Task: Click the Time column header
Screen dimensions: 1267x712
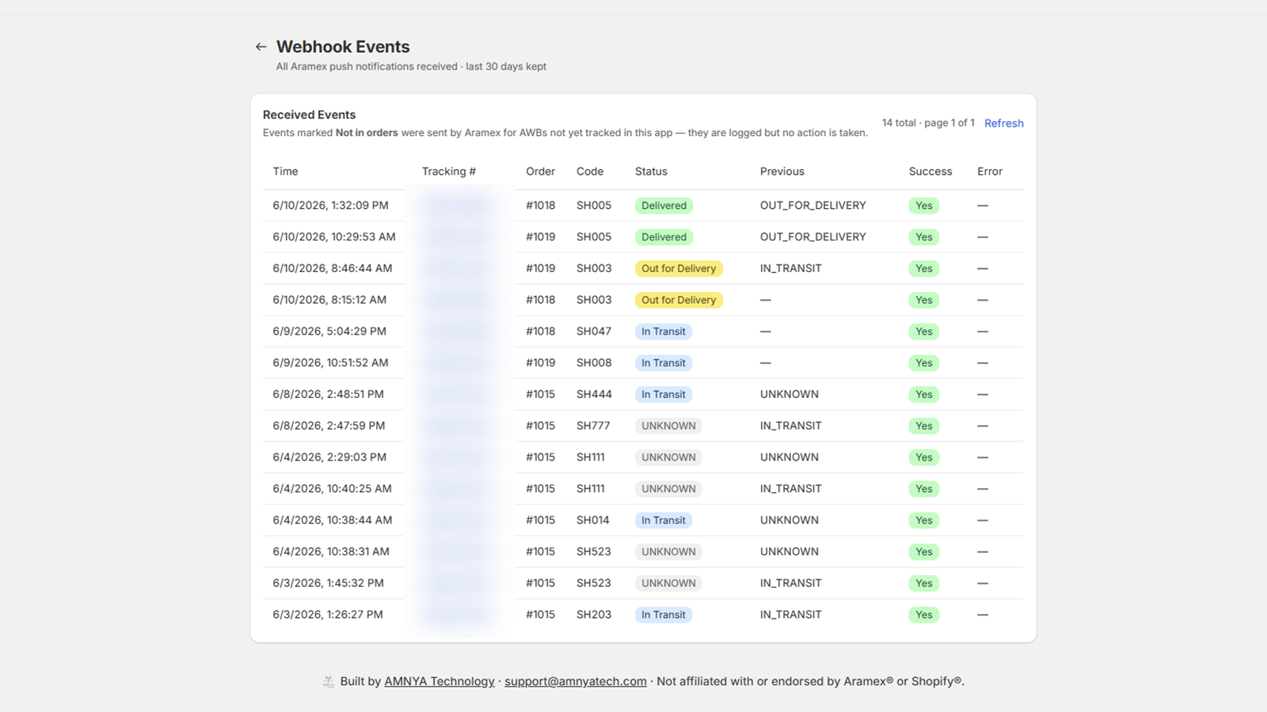Action: point(285,172)
